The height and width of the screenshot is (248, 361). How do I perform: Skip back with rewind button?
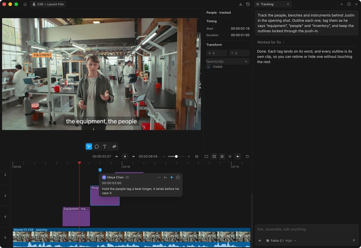117,156
